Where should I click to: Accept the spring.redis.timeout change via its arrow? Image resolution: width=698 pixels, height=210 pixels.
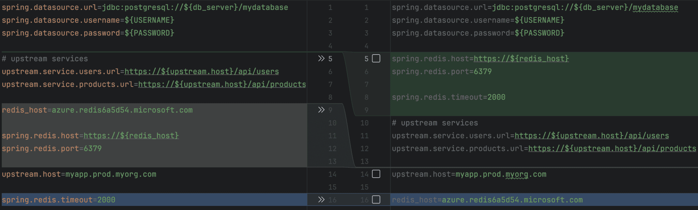(321, 200)
